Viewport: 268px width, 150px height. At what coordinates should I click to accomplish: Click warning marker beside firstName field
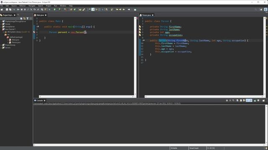click(x=140, y=27)
